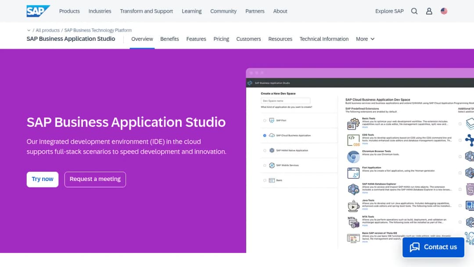
Task: Click the SAP Fiori dev space icon
Action: [x=272, y=120]
